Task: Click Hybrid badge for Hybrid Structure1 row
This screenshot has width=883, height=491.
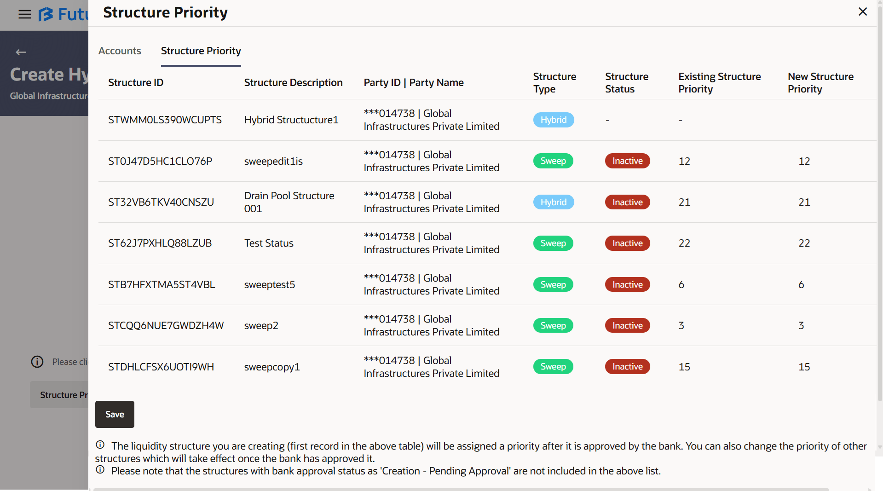Action: [554, 120]
